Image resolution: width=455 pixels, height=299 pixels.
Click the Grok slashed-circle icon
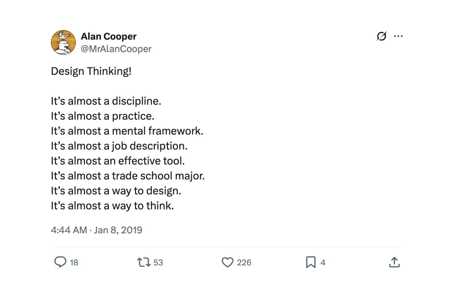coord(381,36)
